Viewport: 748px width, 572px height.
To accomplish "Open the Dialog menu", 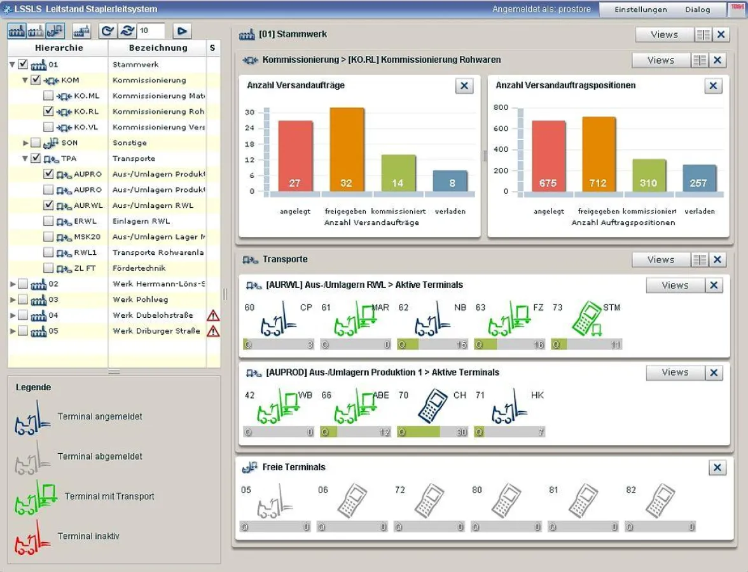I will 698,10.
